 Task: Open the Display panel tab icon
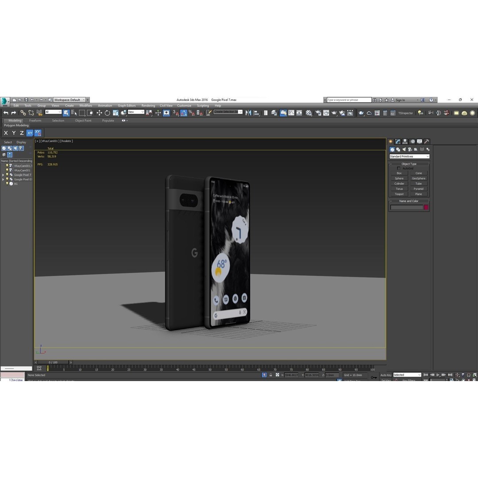[x=420, y=142]
